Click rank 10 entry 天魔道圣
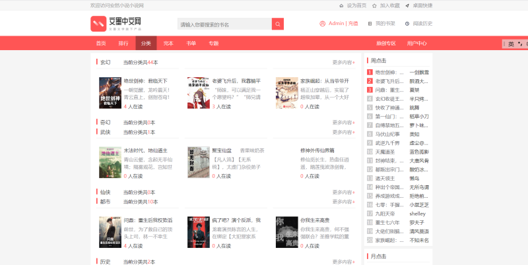 click(385, 152)
